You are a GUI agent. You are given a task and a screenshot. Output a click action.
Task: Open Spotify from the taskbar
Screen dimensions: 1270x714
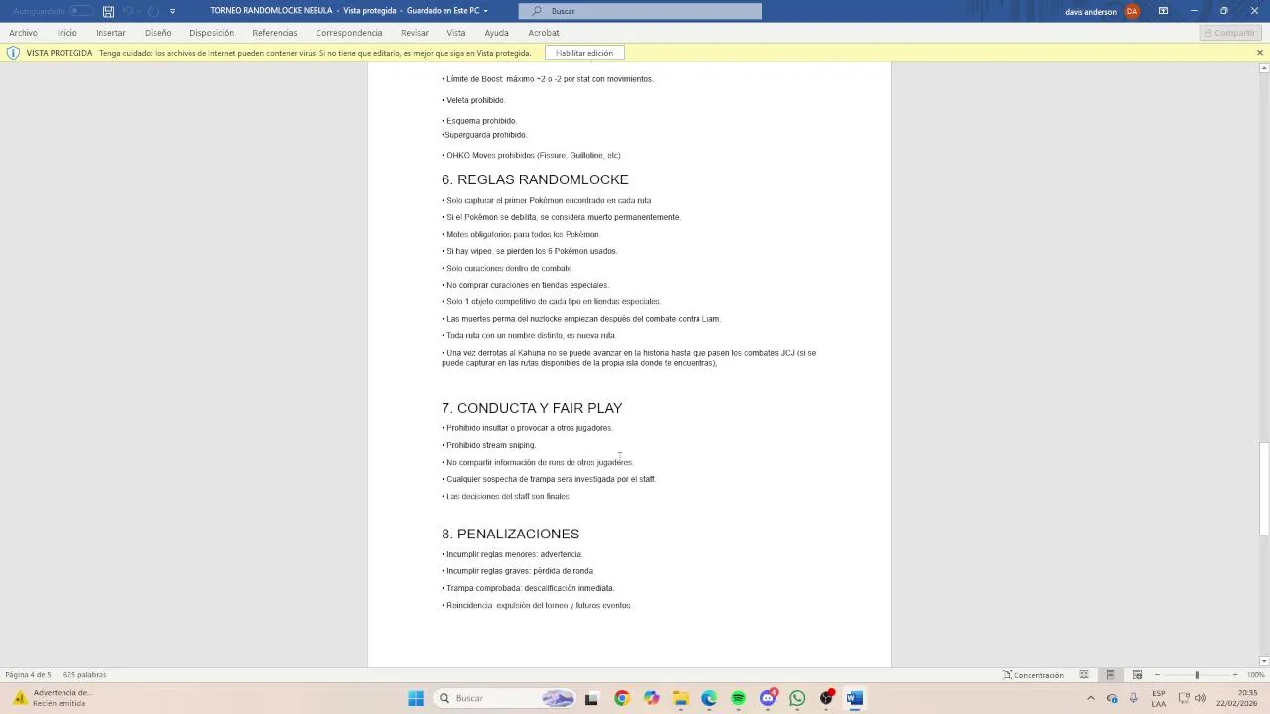point(738,698)
